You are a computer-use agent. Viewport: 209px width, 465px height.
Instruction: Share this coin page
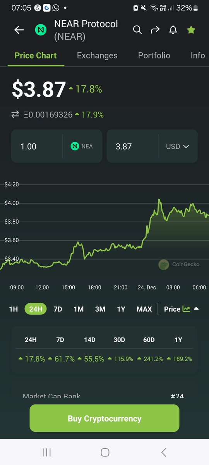[155, 30]
